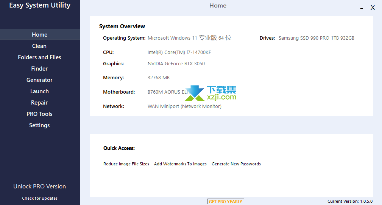Open Add Watermarks To Images link
Image resolution: width=382 pixels, height=205 pixels.
pyautogui.click(x=180, y=164)
